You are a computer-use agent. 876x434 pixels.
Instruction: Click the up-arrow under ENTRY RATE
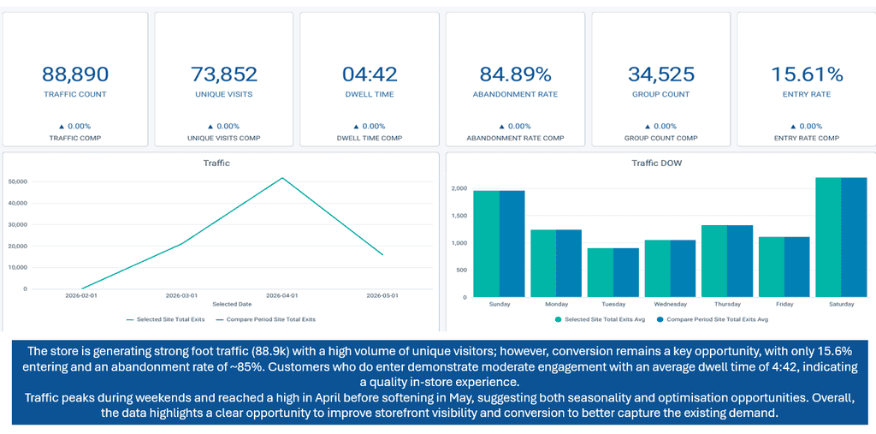tap(794, 127)
